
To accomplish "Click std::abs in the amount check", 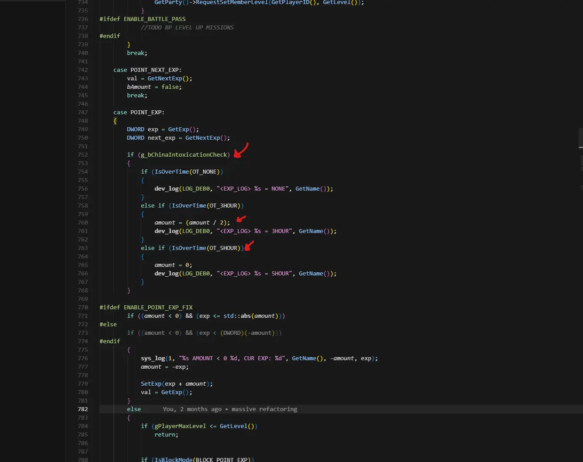I will [x=237, y=316].
